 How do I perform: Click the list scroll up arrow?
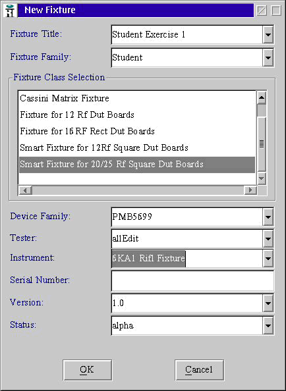(x=262, y=97)
